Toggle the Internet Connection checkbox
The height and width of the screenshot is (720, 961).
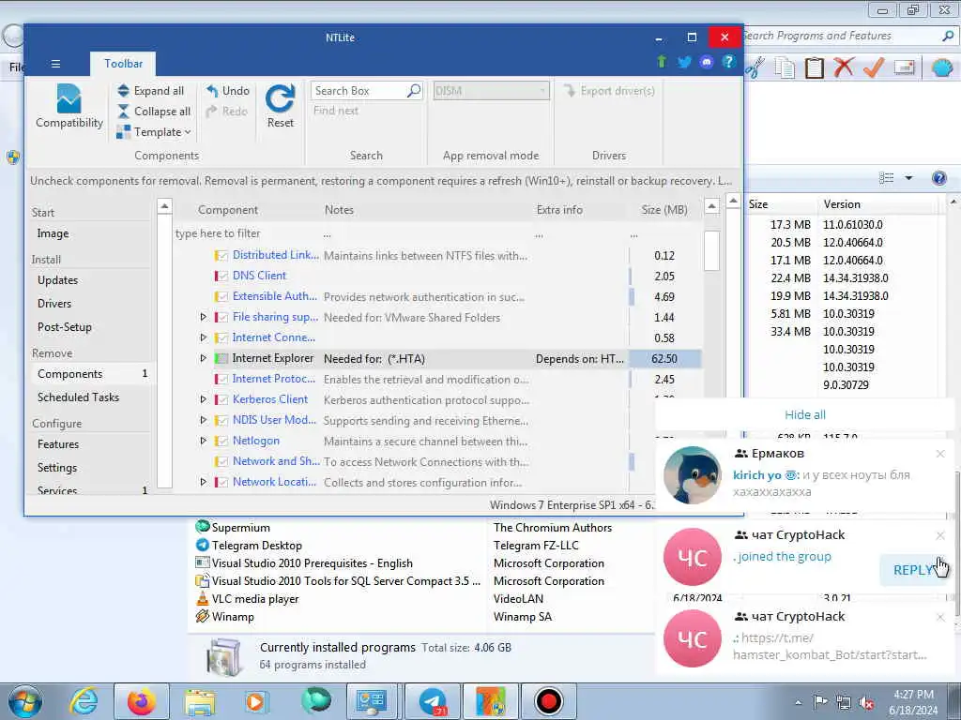tap(221, 337)
